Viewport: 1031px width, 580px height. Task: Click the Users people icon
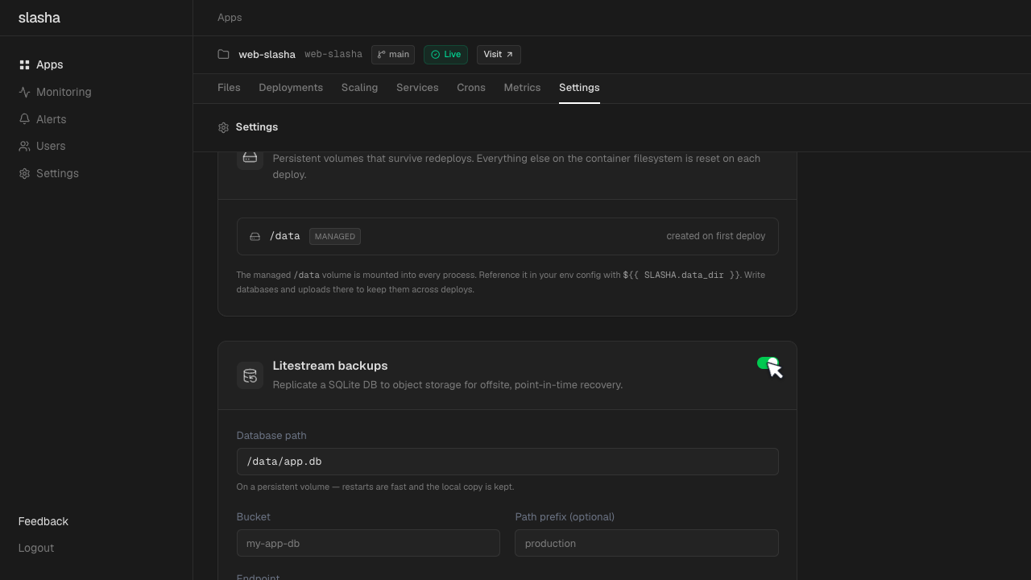[x=24, y=146]
